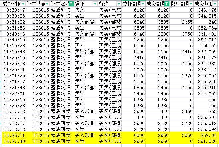Open the 委托时间 column filter dropdown
Image resolution: width=219 pixels, height=147 pixels.
23,4
